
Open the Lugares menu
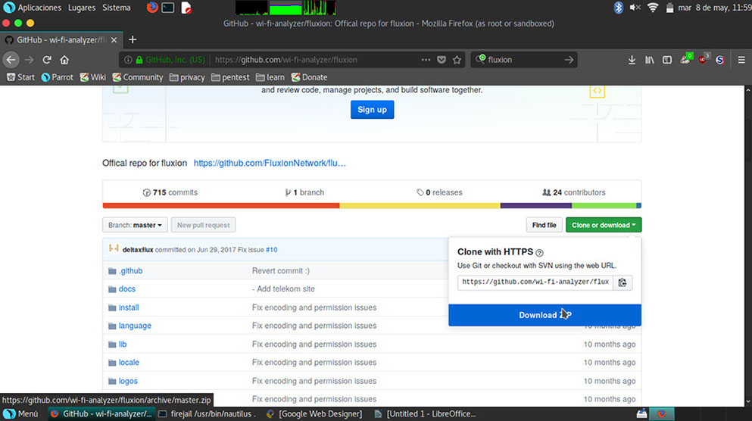click(x=81, y=8)
